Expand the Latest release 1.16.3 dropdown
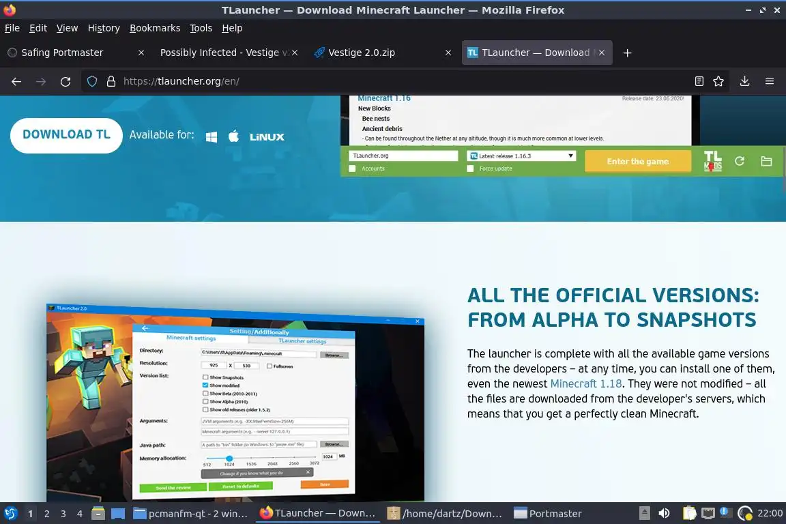 [x=521, y=156]
